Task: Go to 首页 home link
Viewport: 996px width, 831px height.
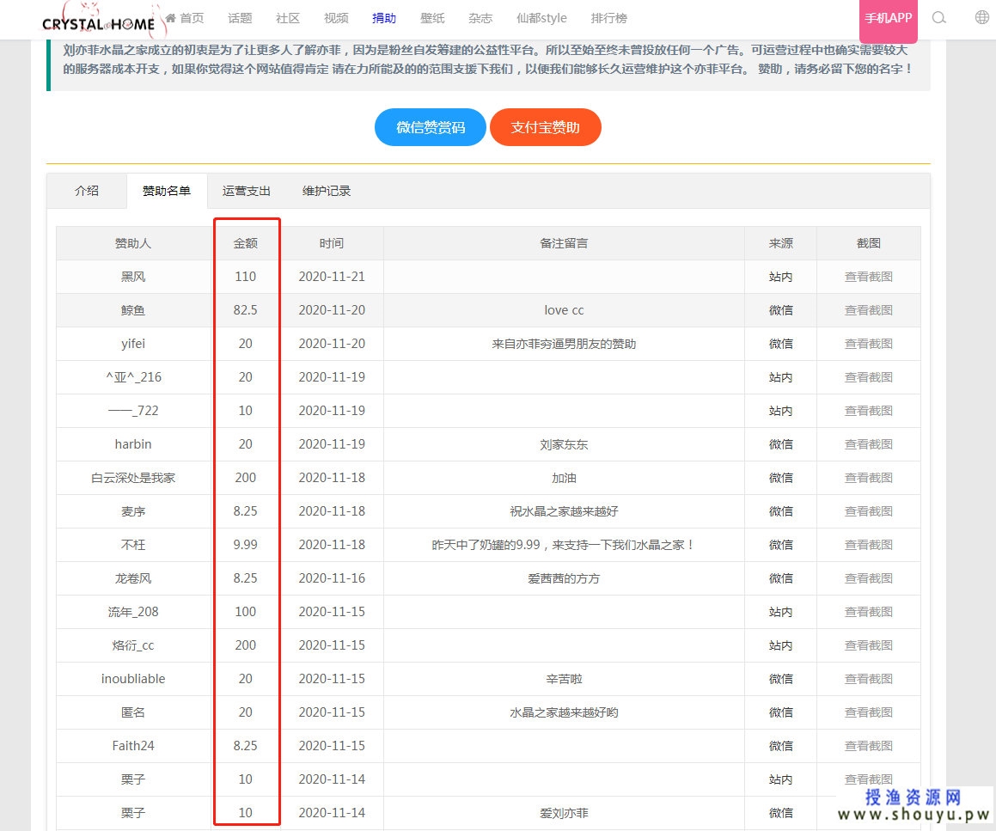Action: tap(185, 18)
